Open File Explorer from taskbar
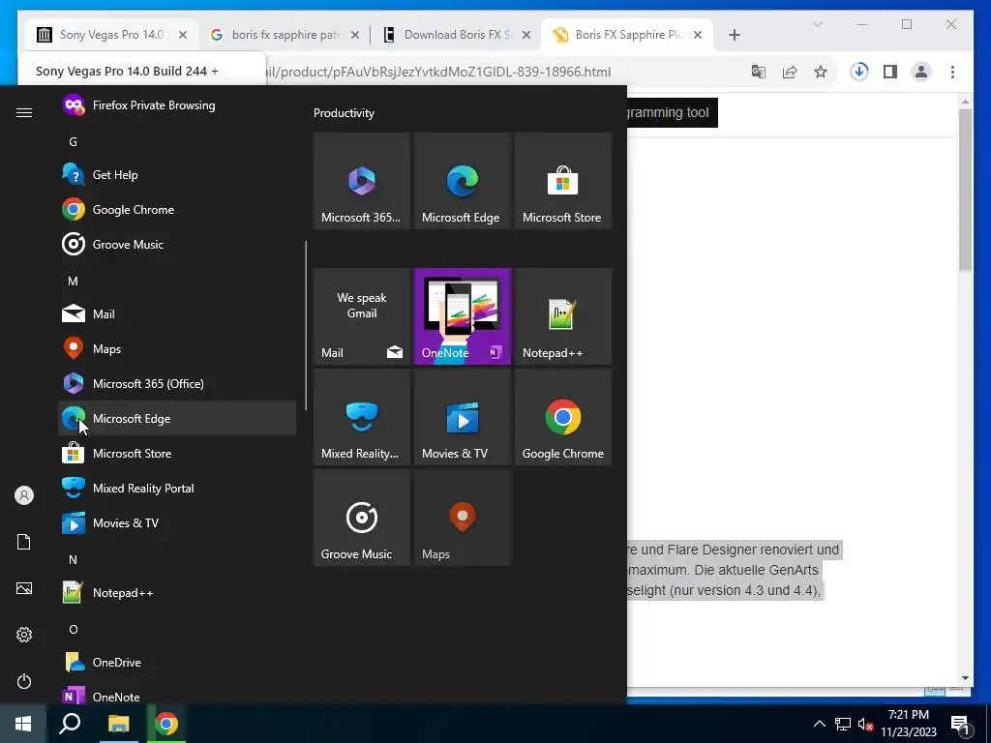Screen dimensions: 991x743 pyautogui.click(x=118, y=724)
